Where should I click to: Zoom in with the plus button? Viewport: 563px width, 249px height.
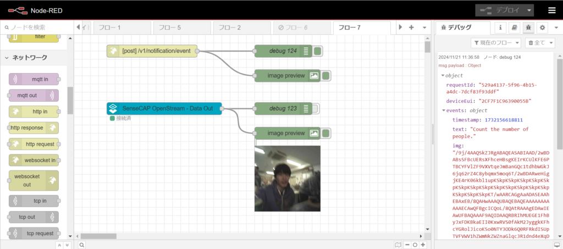tap(423, 245)
